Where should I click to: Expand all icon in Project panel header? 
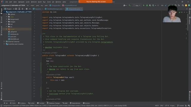pos(19,9)
